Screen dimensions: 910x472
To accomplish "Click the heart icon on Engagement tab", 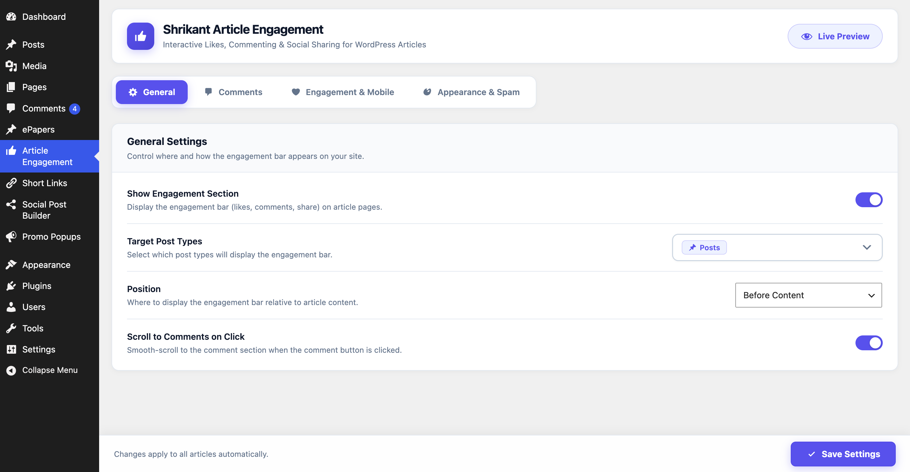I will (296, 92).
